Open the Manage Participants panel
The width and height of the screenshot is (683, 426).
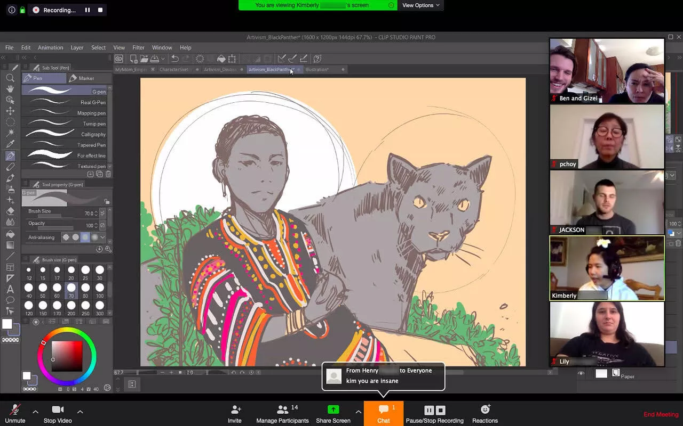coord(282,413)
